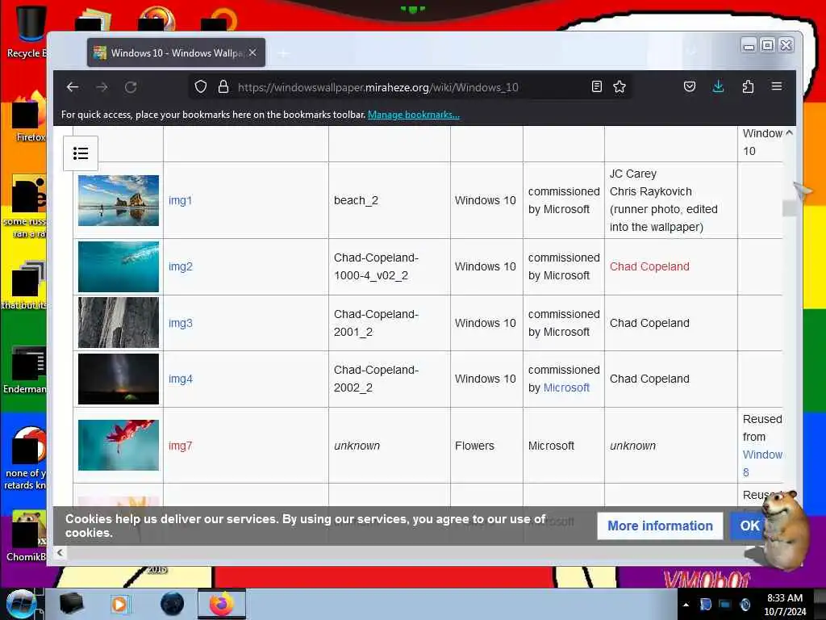Viewport: 826px width, 620px height.
Task: Open the downloads panel arrow icon
Action: tap(718, 86)
